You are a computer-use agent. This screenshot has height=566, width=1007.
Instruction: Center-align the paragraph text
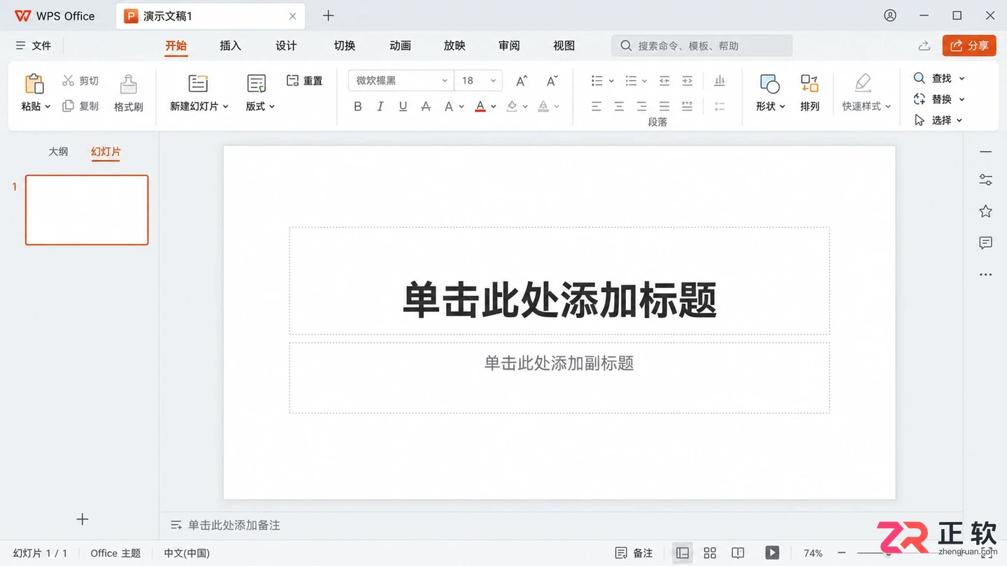click(619, 106)
